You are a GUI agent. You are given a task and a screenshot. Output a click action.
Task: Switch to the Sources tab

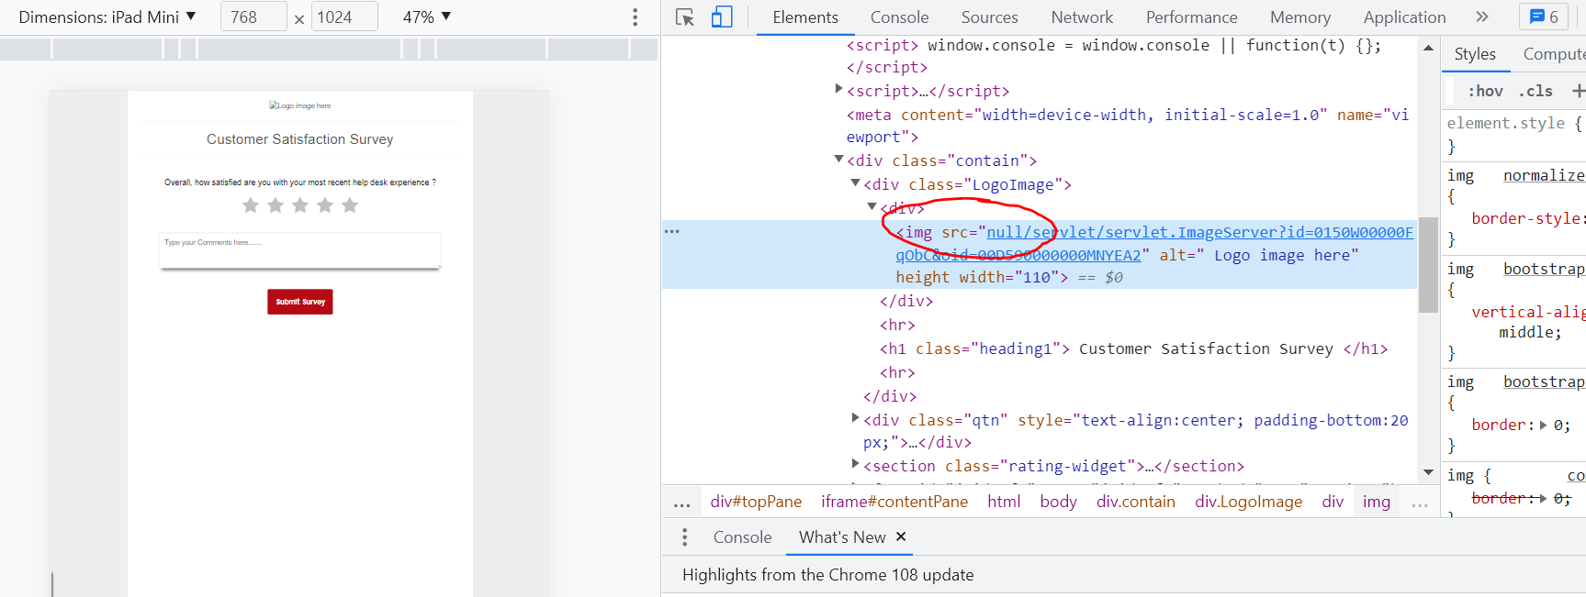coord(989,17)
